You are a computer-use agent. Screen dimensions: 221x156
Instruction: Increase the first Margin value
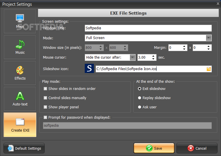(x=184, y=46)
